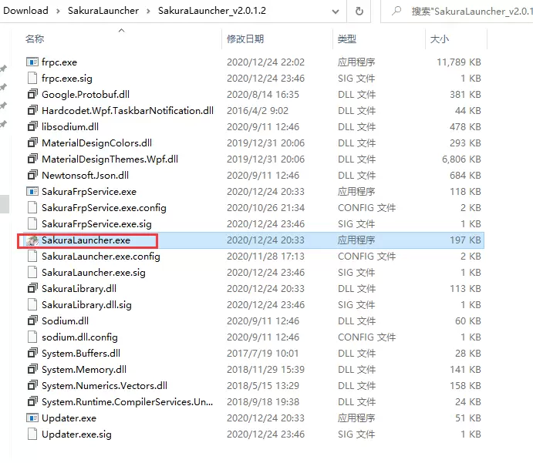Click the SakuraLauncher.exe.sig file icon
Image resolution: width=533 pixels, height=463 pixels.
(32, 273)
